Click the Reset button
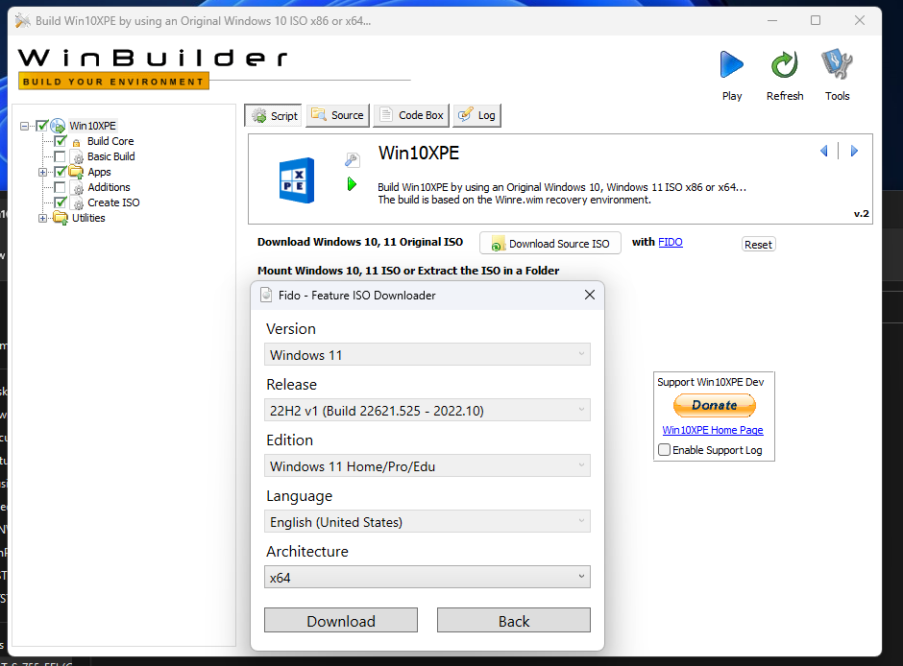Image resolution: width=903 pixels, height=666 pixels. tap(758, 245)
